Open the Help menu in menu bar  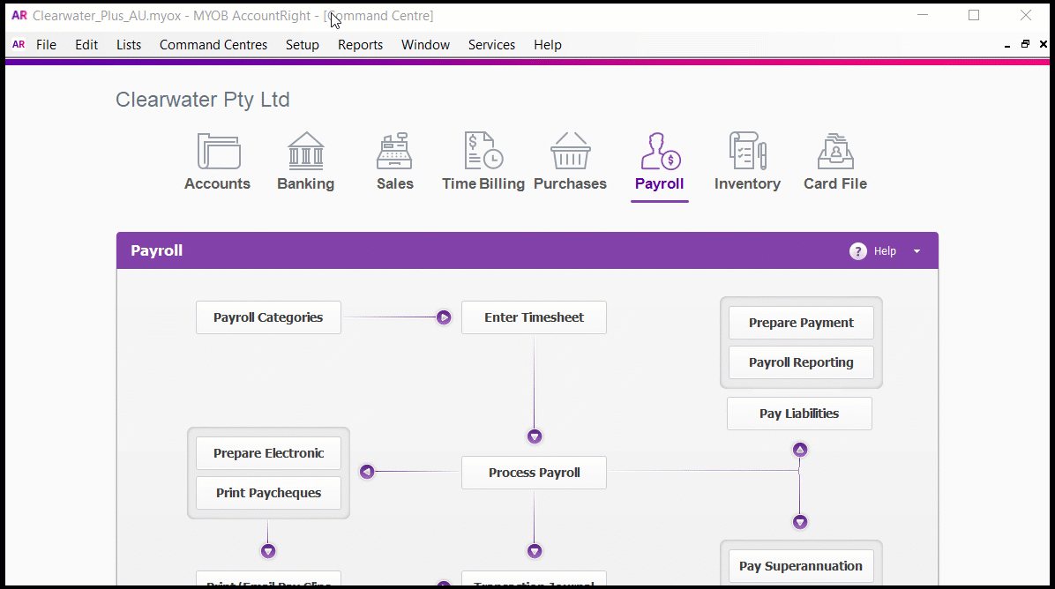point(548,44)
